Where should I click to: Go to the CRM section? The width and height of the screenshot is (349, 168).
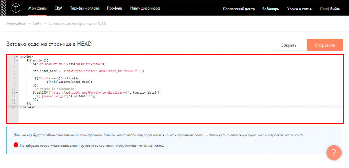click(x=58, y=9)
